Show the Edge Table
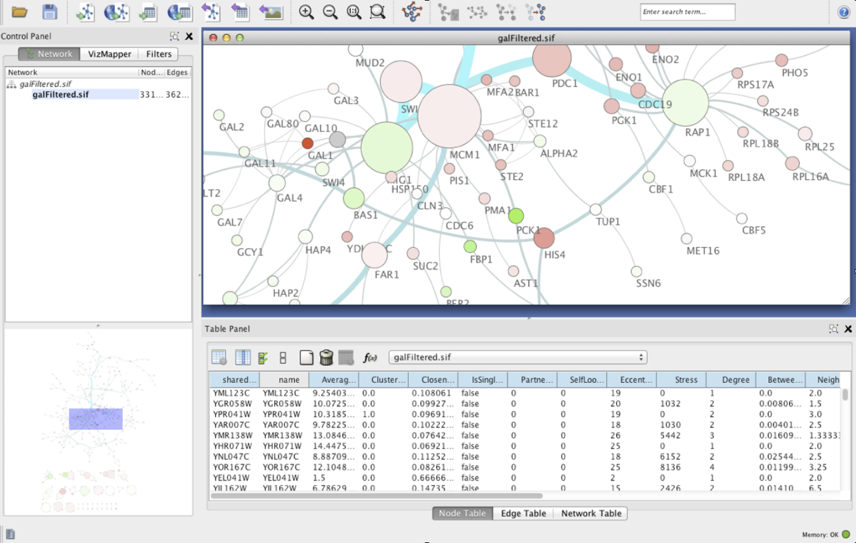The height and width of the screenshot is (543, 856). pos(523,513)
